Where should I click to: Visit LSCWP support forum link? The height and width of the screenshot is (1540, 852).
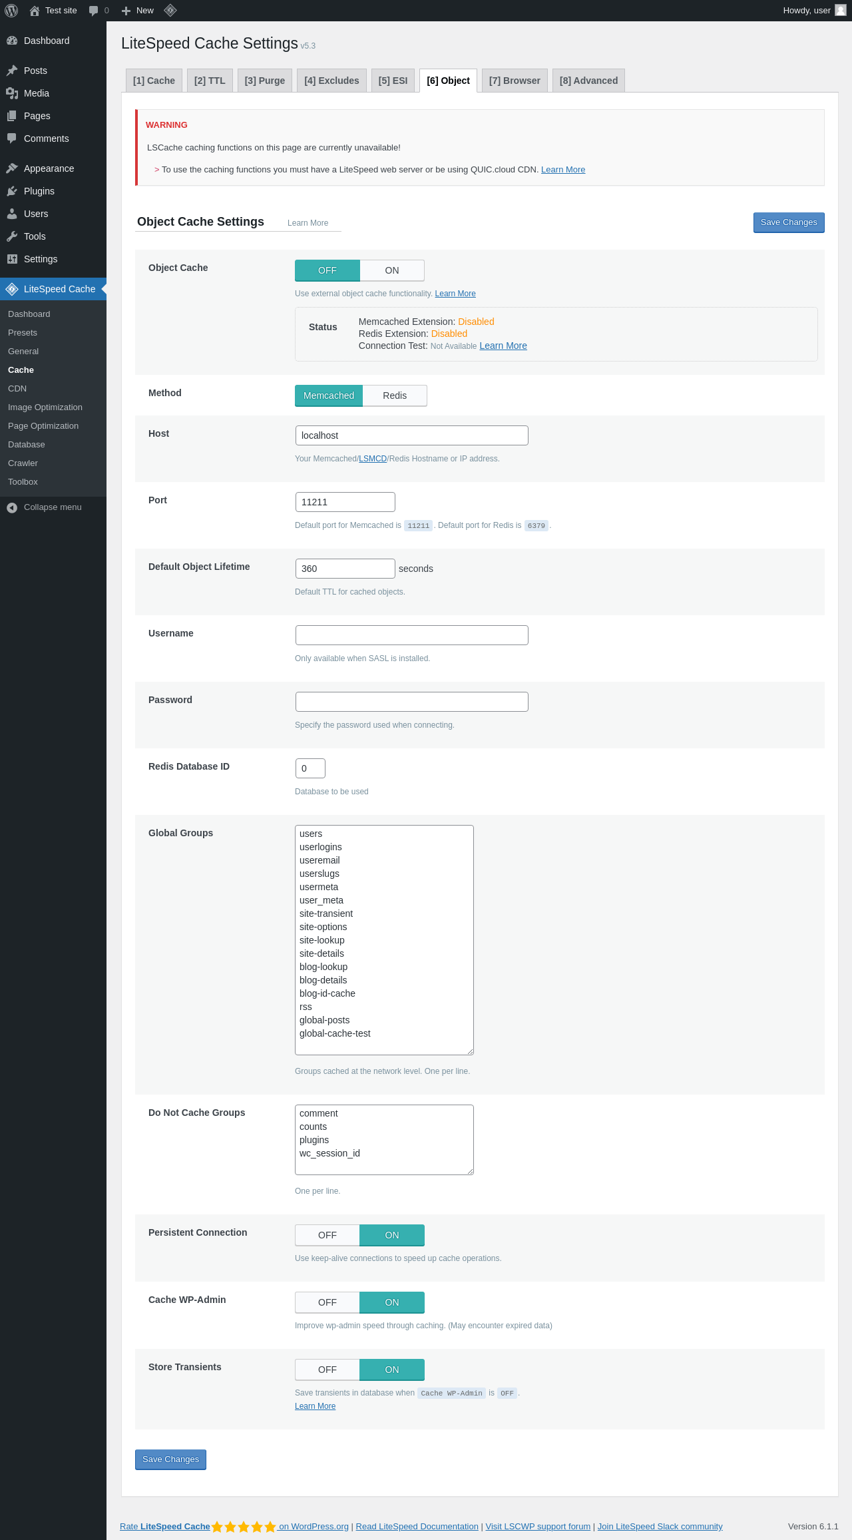click(x=538, y=1526)
